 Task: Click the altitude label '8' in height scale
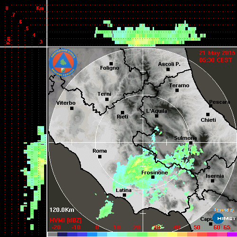pyautogui.click(x=7, y=8)
